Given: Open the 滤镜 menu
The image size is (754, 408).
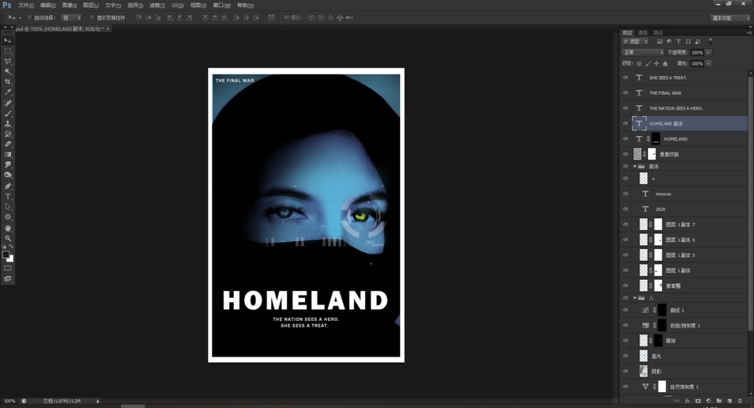Looking at the screenshot, I should point(157,6).
